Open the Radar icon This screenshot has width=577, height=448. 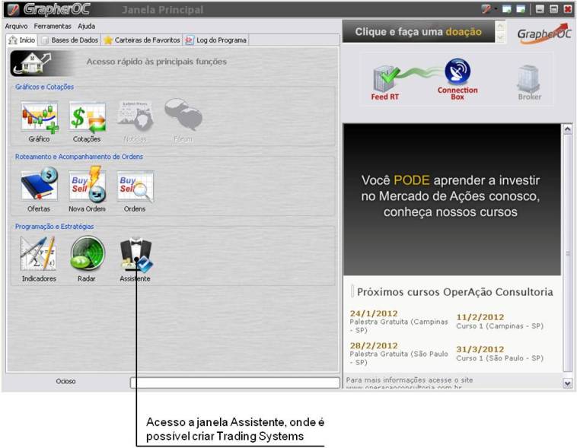click(x=88, y=254)
